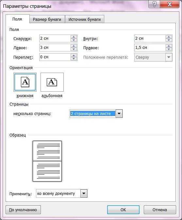Click the Переплет gutter input field
The height and width of the screenshot is (220, 182).
click(55, 57)
